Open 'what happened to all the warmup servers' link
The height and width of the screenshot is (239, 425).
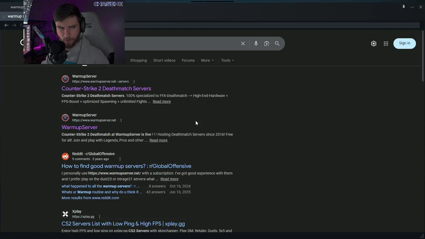coord(100,186)
